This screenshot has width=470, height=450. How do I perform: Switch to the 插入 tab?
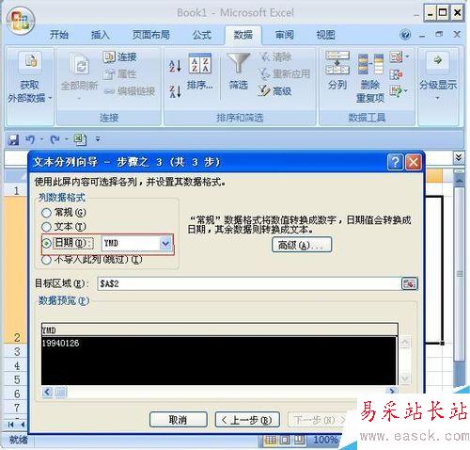[101, 35]
